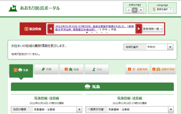
Task: Open the 地域を選択 市町村 dropdown
Action: point(148,47)
